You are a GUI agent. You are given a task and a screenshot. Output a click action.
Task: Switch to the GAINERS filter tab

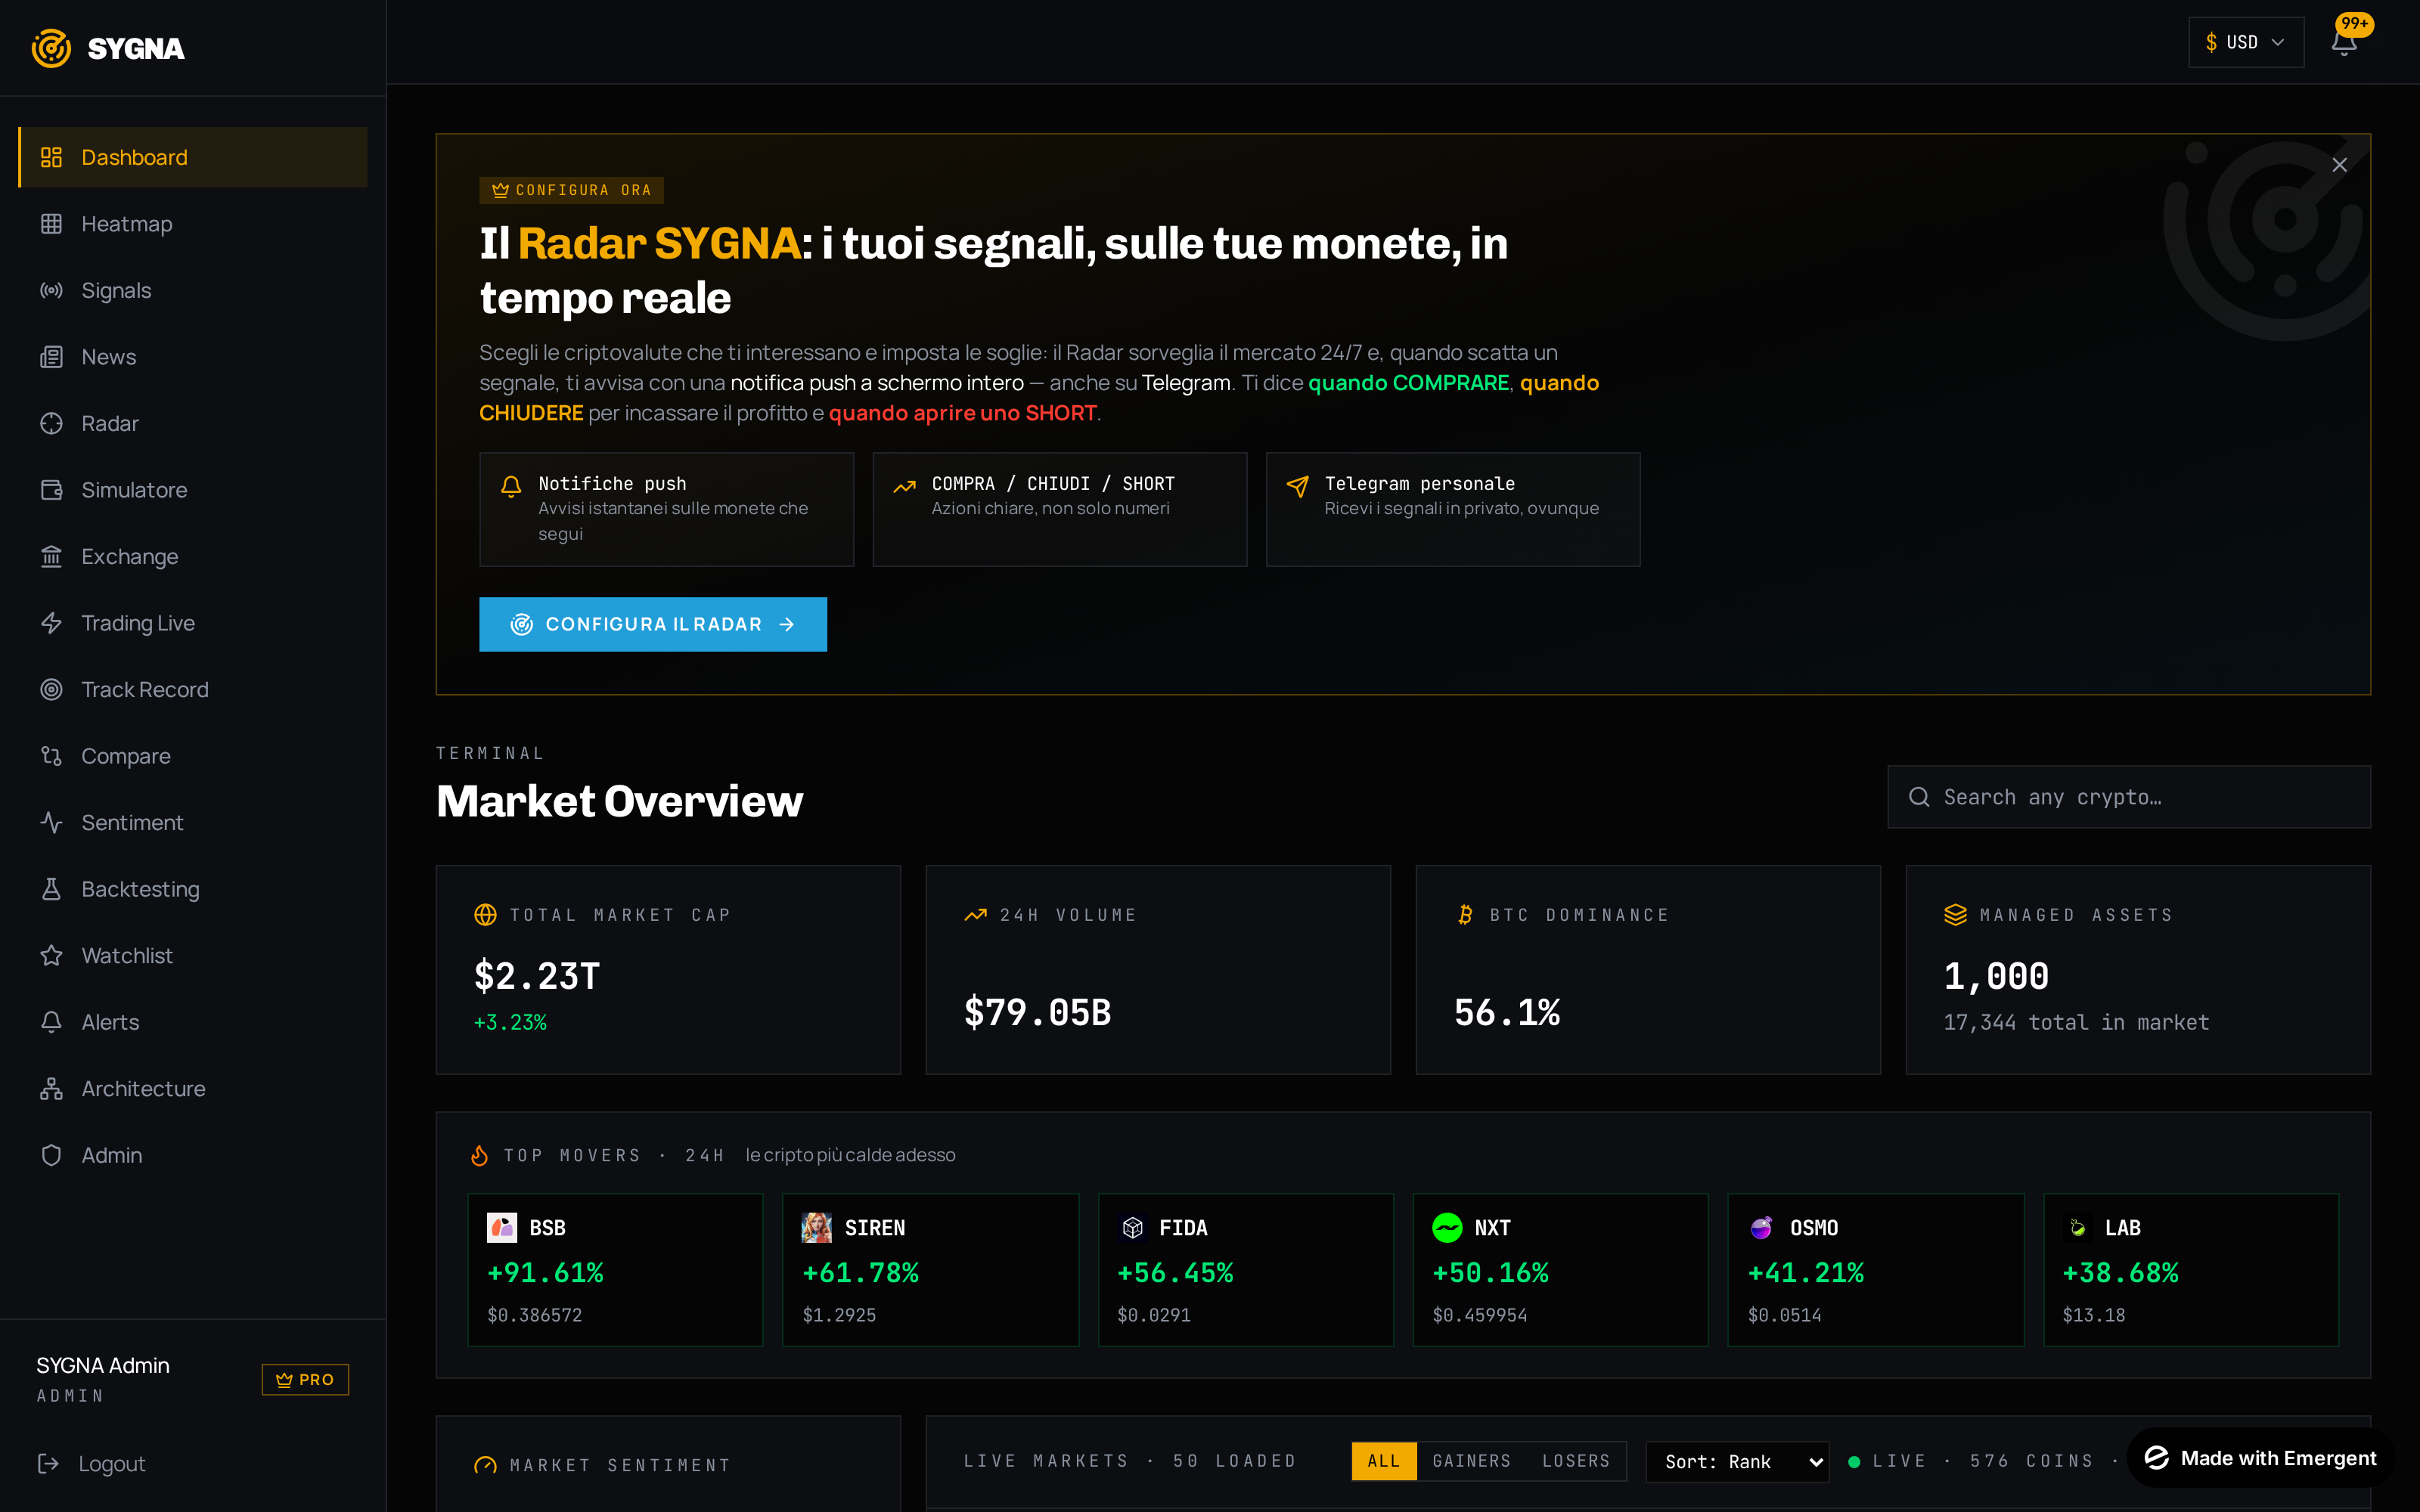pyautogui.click(x=1471, y=1461)
